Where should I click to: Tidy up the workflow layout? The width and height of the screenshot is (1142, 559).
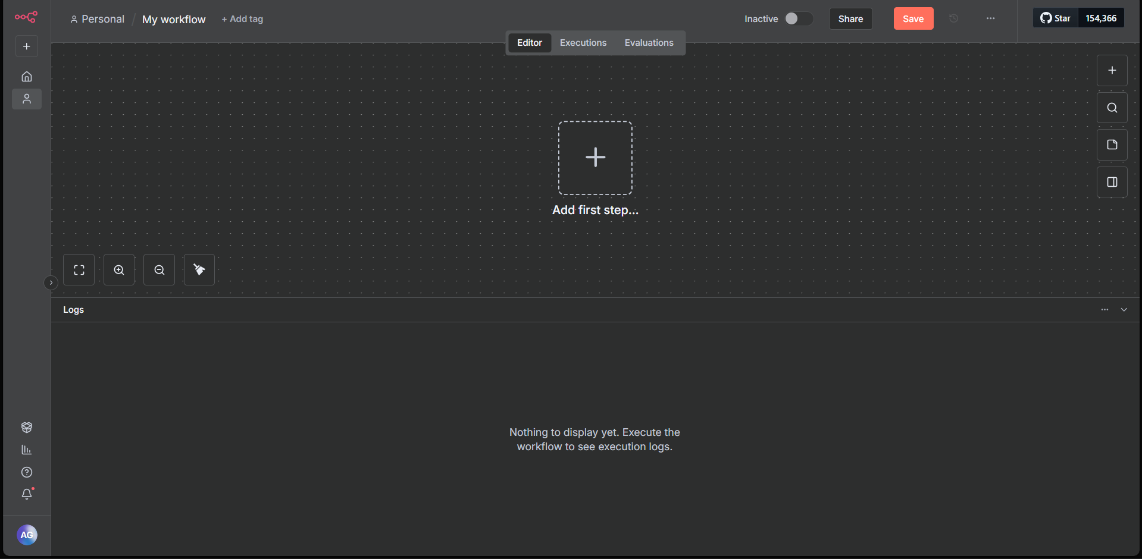(199, 269)
